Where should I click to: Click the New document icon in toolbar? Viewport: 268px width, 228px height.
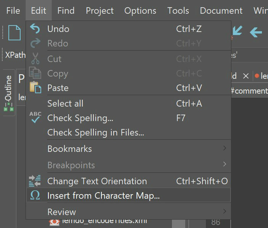(14, 33)
